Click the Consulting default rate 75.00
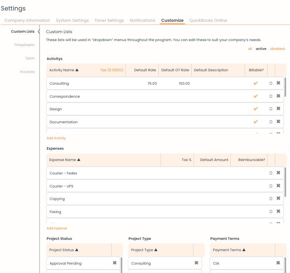The height and width of the screenshot is (273, 290). click(x=152, y=83)
